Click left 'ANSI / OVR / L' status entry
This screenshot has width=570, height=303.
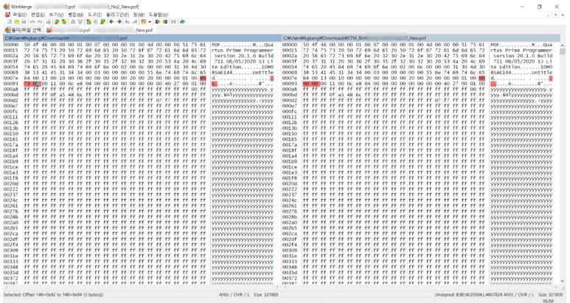234,295
